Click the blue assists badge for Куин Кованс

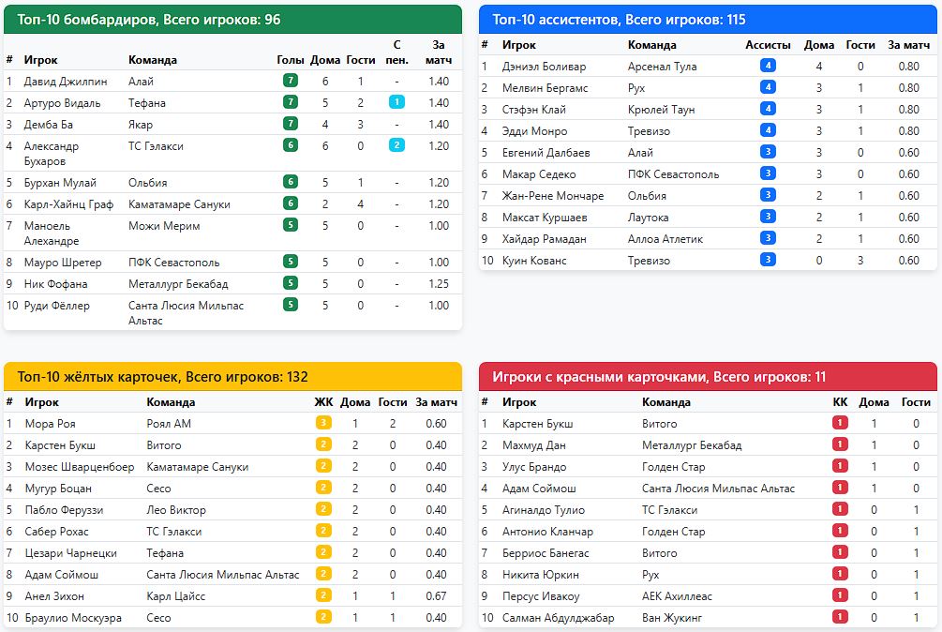(x=768, y=260)
